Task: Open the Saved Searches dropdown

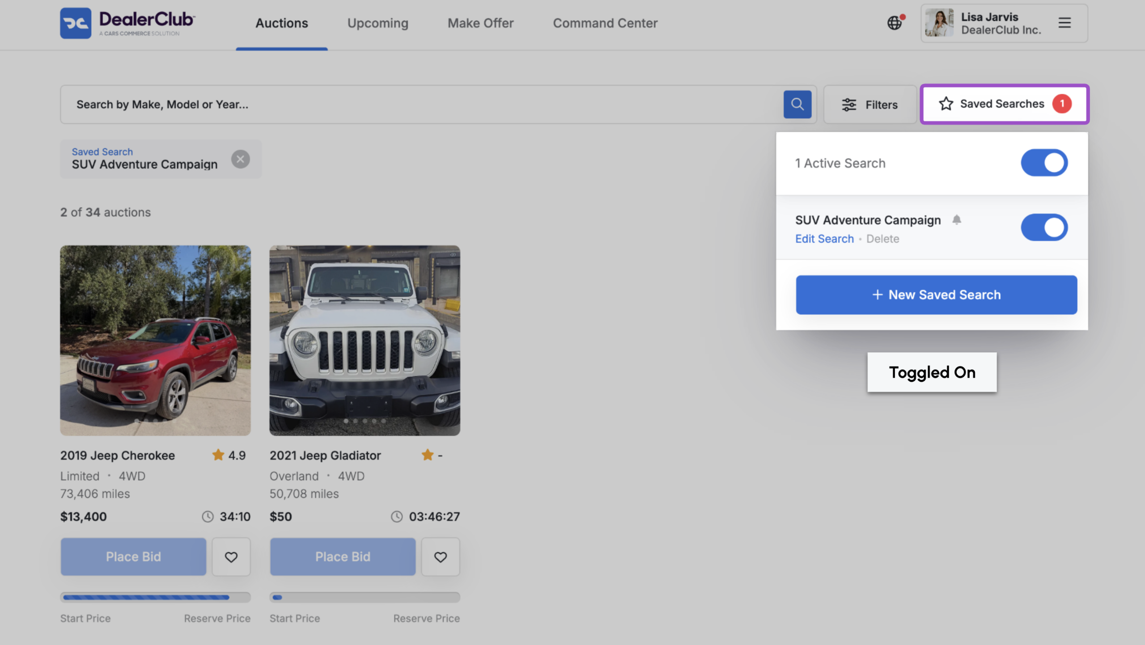Action: pos(1005,104)
